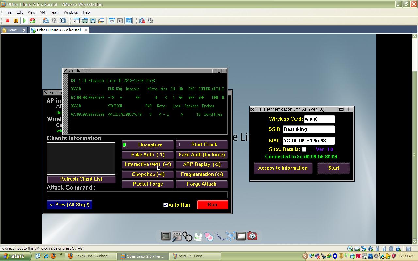The image size is (418, 261).
Task: Open the Windows Start menu
Action: click(16, 256)
